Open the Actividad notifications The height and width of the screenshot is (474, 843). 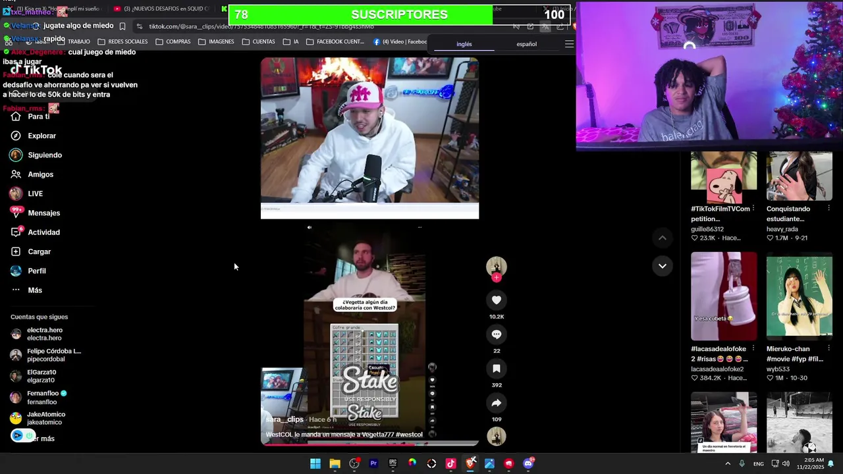[x=35, y=232]
